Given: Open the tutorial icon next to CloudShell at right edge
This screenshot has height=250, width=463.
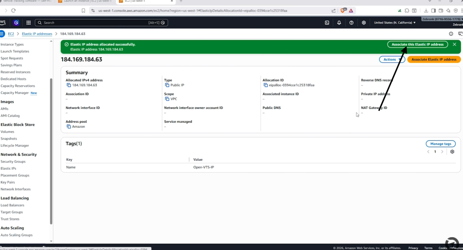Looking at the screenshot, I should coord(460,34).
